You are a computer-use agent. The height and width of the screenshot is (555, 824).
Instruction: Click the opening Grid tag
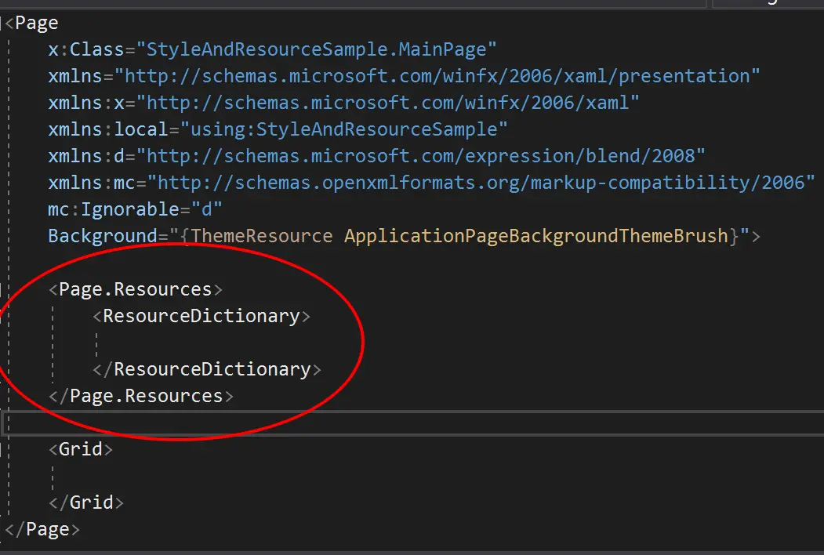[x=81, y=449]
